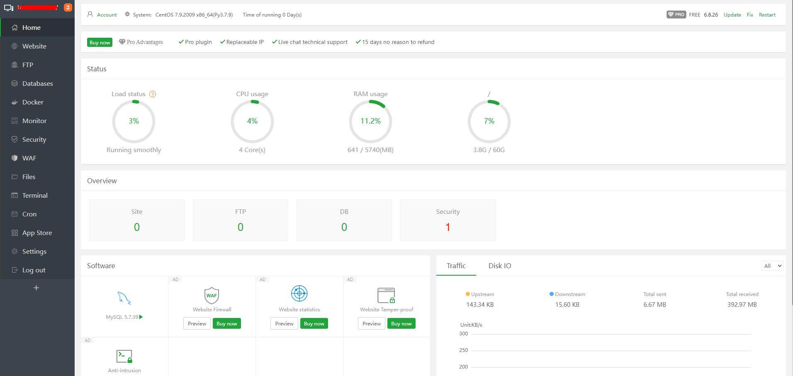Buy the Website Firewall plugin
Viewport: 793px width, 376px height.
(226, 323)
